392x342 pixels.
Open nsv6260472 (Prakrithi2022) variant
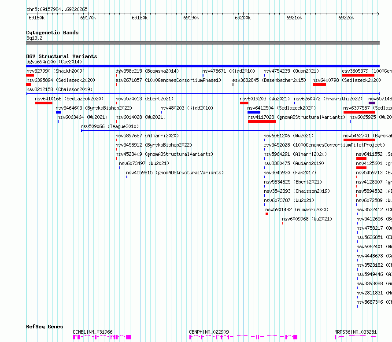(328, 99)
